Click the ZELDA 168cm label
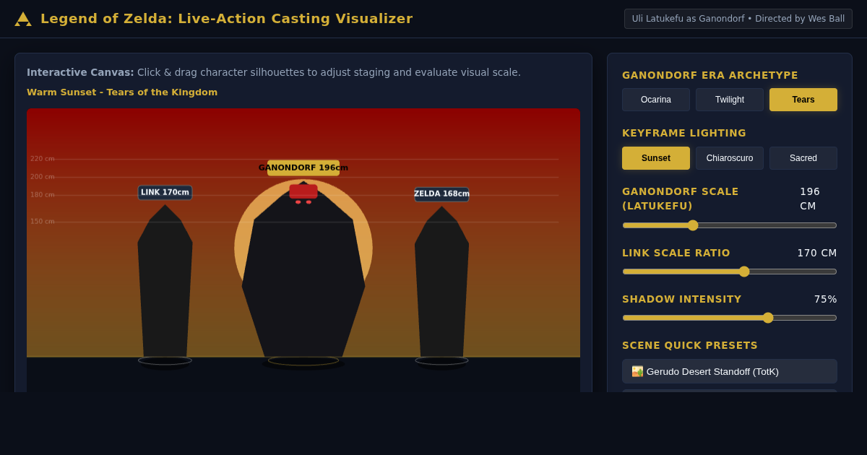This screenshot has height=455, width=867. (x=441, y=194)
